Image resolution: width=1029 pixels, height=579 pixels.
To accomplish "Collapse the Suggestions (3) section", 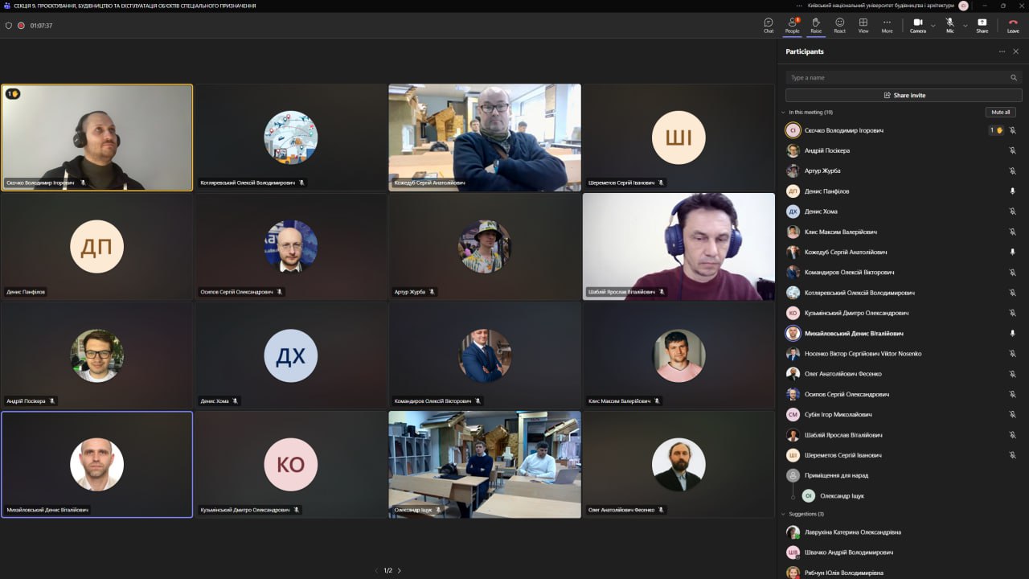I will click(x=784, y=514).
